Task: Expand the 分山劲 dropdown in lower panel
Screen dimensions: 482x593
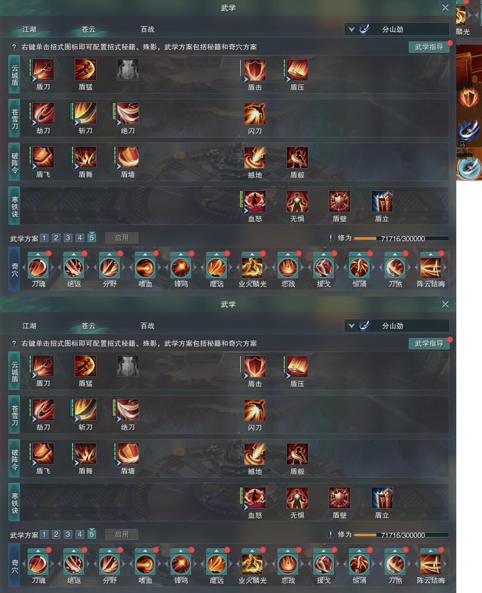Action: [397, 326]
